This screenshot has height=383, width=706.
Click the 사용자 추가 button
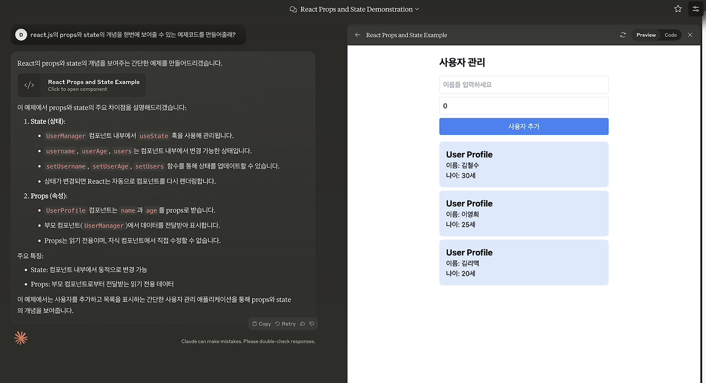point(523,127)
